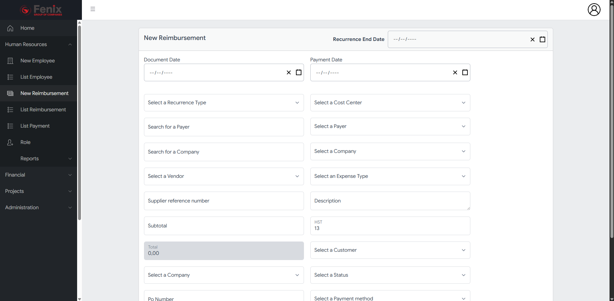Click the Supplier reference number field
Viewport: 614px width, 301px height.
(x=224, y=201)
